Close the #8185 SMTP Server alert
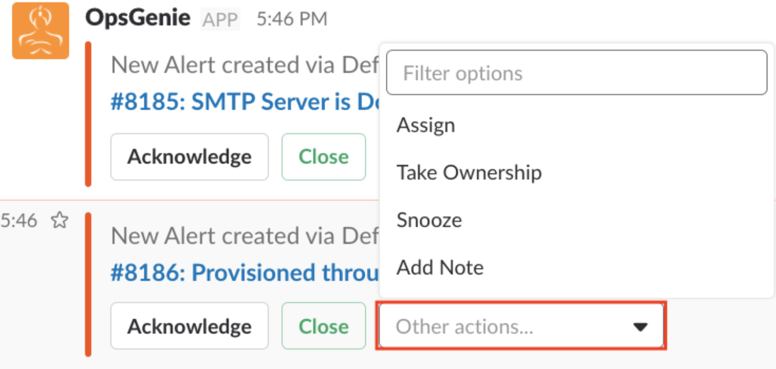Screen dimensions: 776x369 [324, 157]
